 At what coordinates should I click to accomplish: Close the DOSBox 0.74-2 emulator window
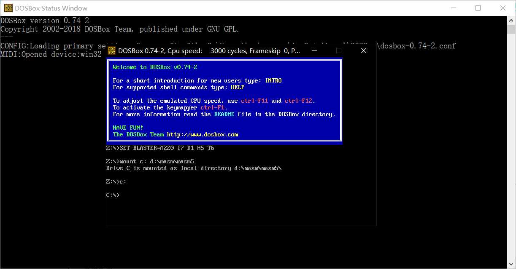coord(364,51)
